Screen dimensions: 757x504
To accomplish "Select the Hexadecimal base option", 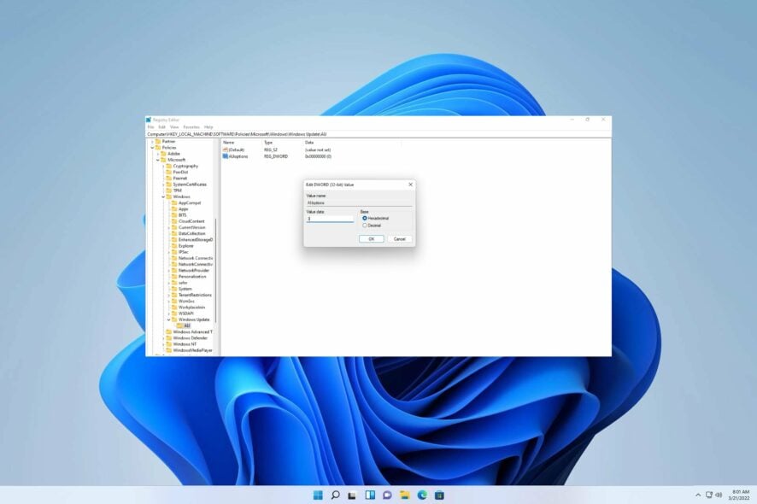I will 365,218.
